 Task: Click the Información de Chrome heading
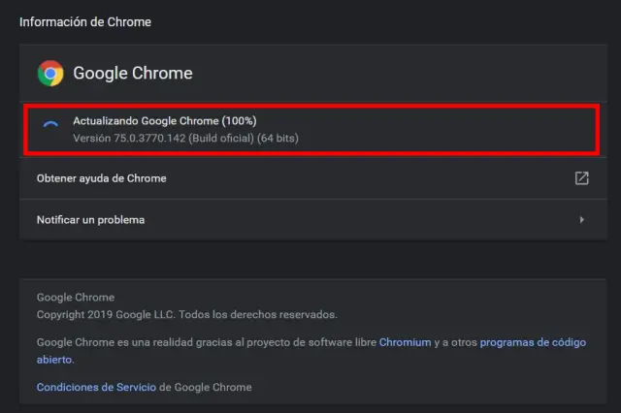[85, 21]
